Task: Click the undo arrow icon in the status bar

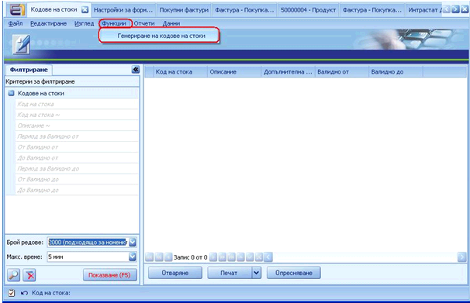Action: (24, 293)
